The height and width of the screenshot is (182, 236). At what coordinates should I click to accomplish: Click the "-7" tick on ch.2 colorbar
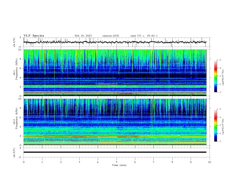click(220, 142)
